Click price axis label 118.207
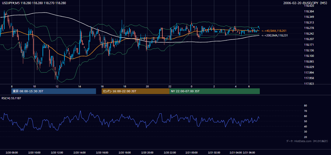This screenshot has height=155, width=331. coord(309,39)
